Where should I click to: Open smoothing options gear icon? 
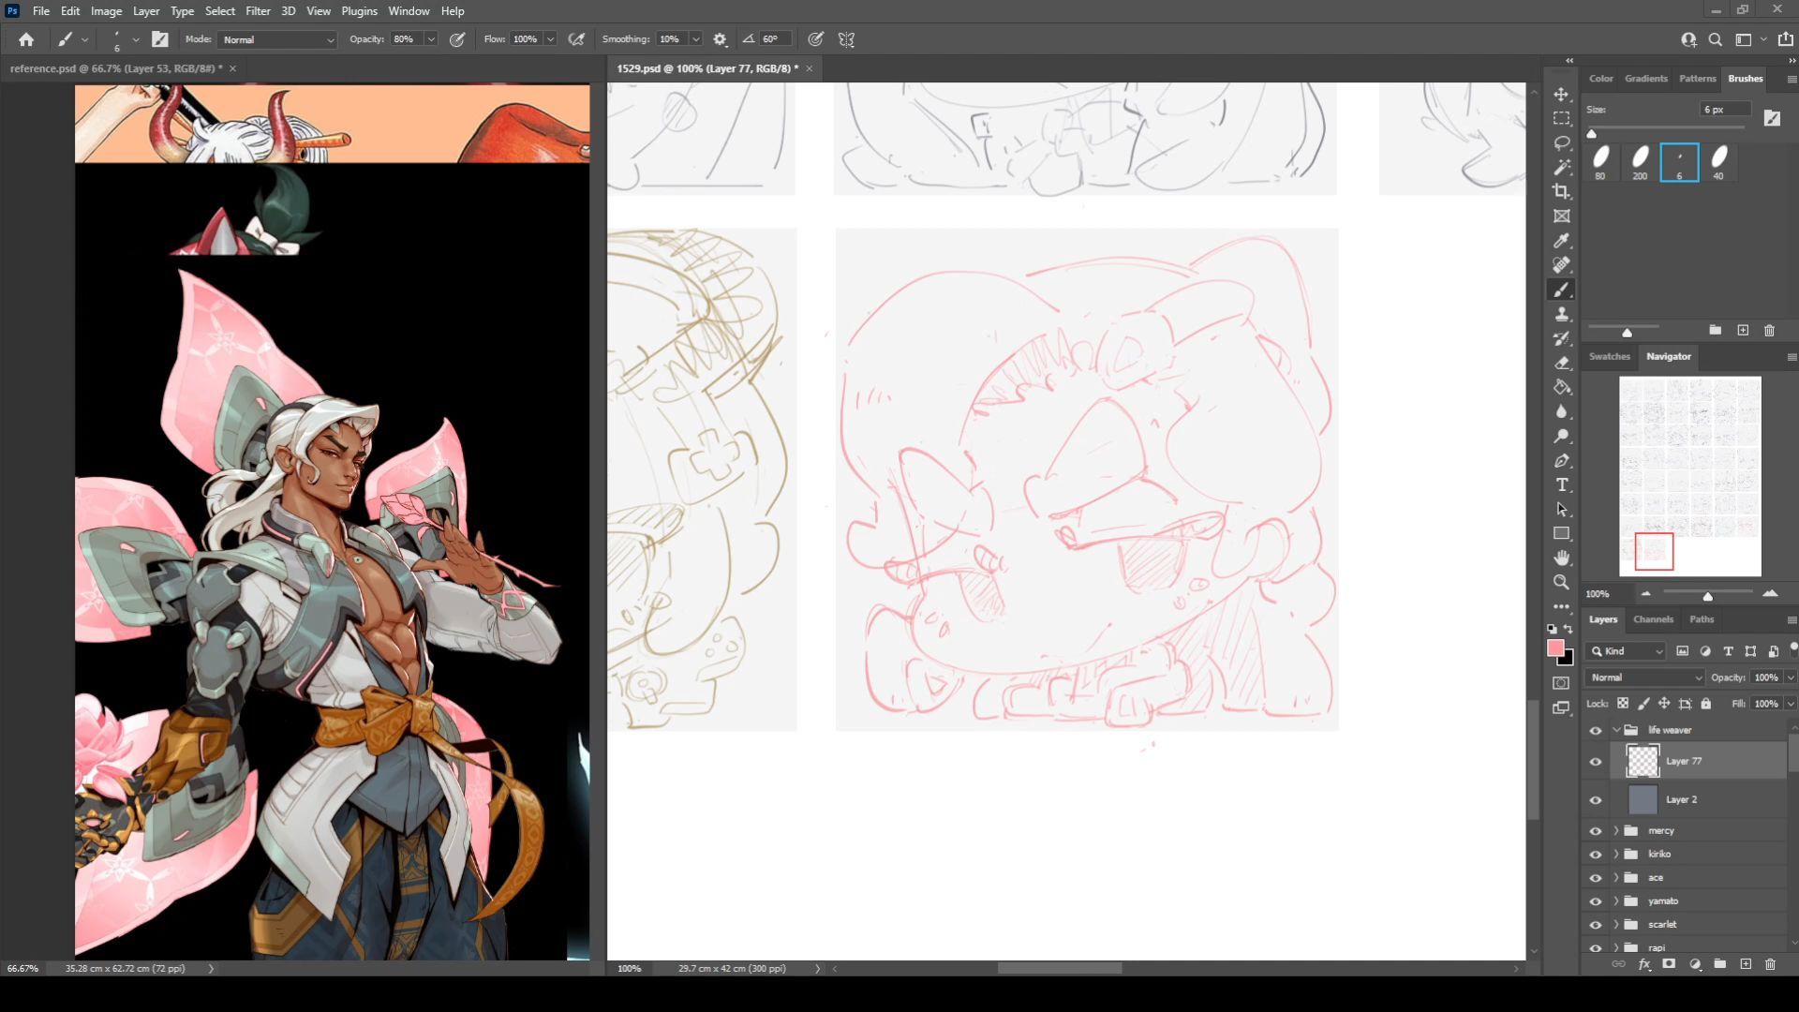click(720, 39)
